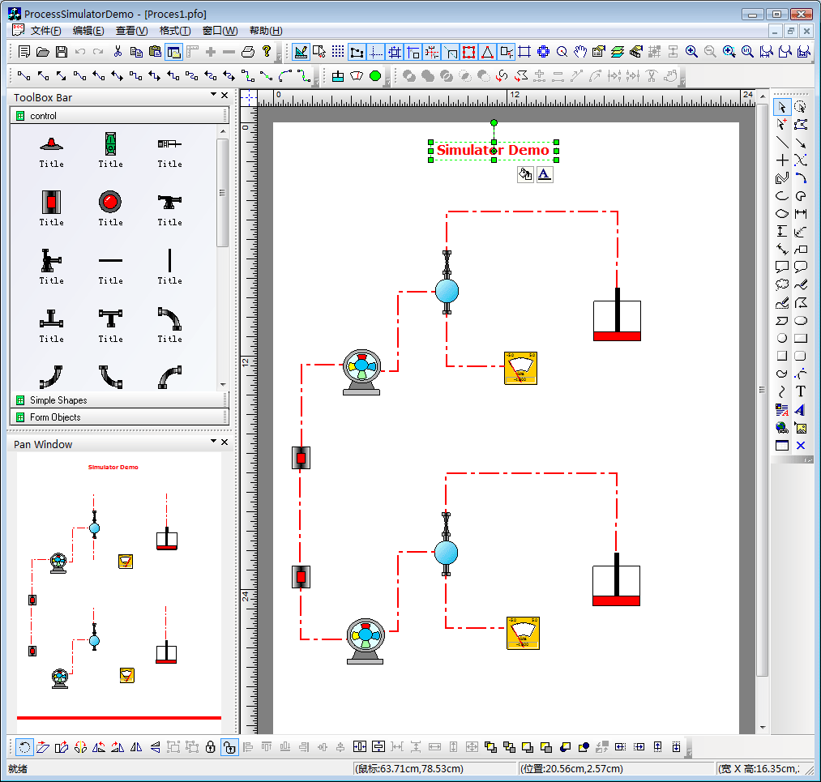
Task: Open the ToolBox Bar dropdown arrow
Action: [213, 96]
